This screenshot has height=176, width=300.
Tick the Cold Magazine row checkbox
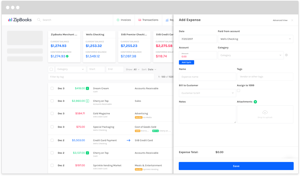pos(52,114)
